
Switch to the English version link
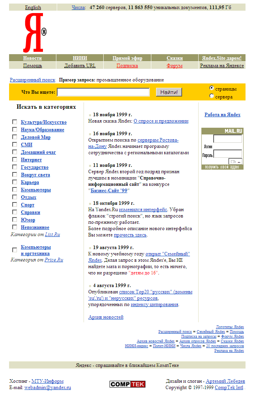[33, 8]
